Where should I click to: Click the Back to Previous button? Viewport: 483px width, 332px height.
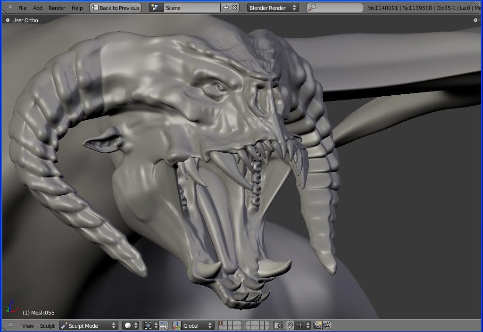[115, 8]
